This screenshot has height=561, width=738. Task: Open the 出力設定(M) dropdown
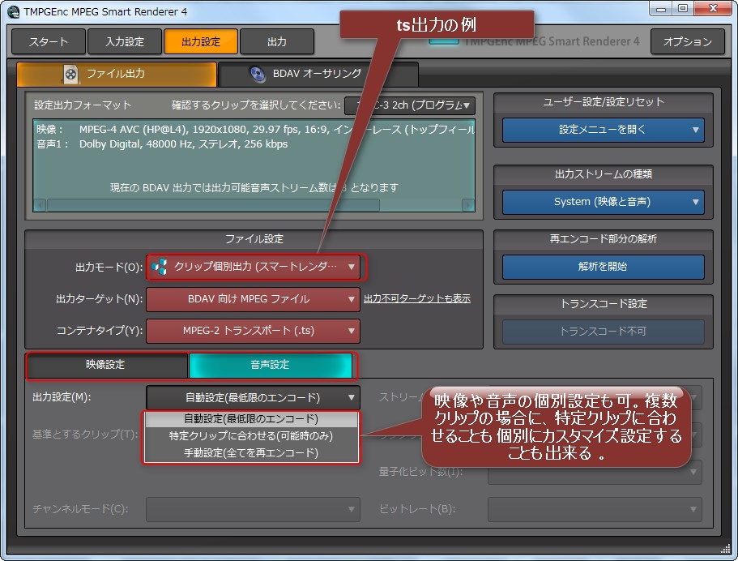tap(254, 398)
